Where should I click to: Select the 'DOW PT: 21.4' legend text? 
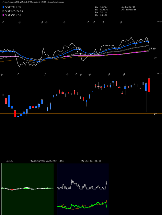click(x=13, y=15)
